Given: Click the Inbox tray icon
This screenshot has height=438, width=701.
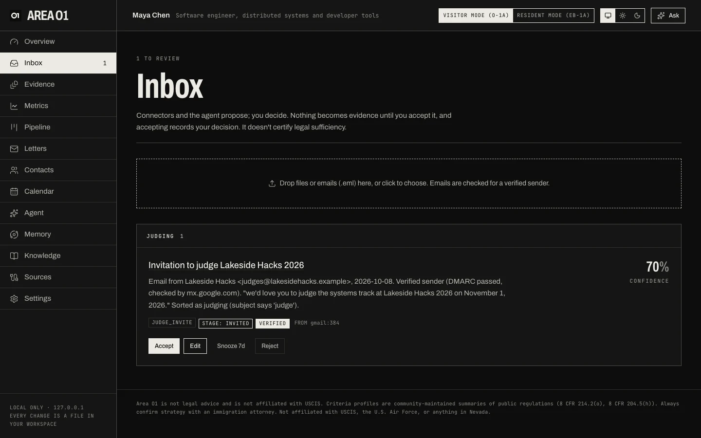Looking at the screenshot, I should (x=14, y=63).
